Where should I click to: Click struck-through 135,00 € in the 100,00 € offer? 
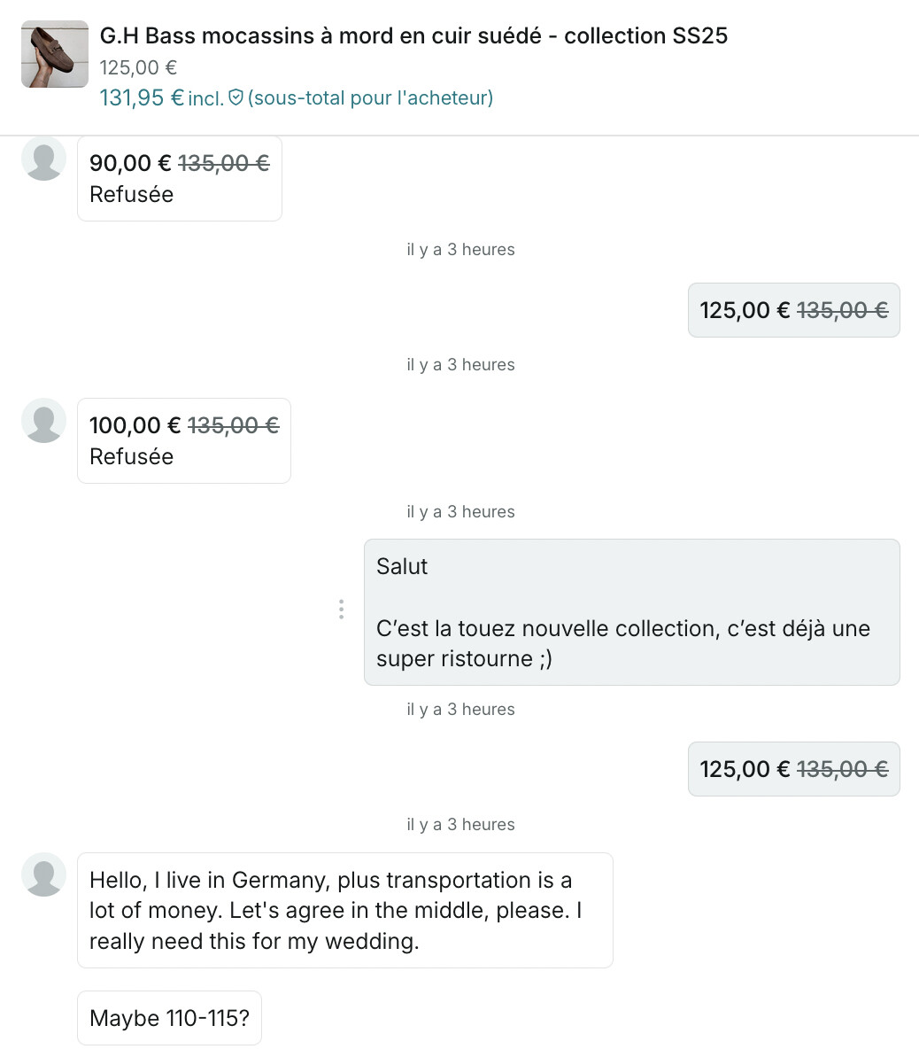(x=233, y=426)
